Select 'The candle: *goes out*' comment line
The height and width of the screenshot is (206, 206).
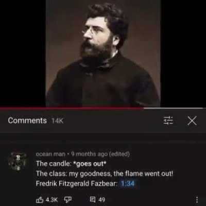[x=70, y=164]
